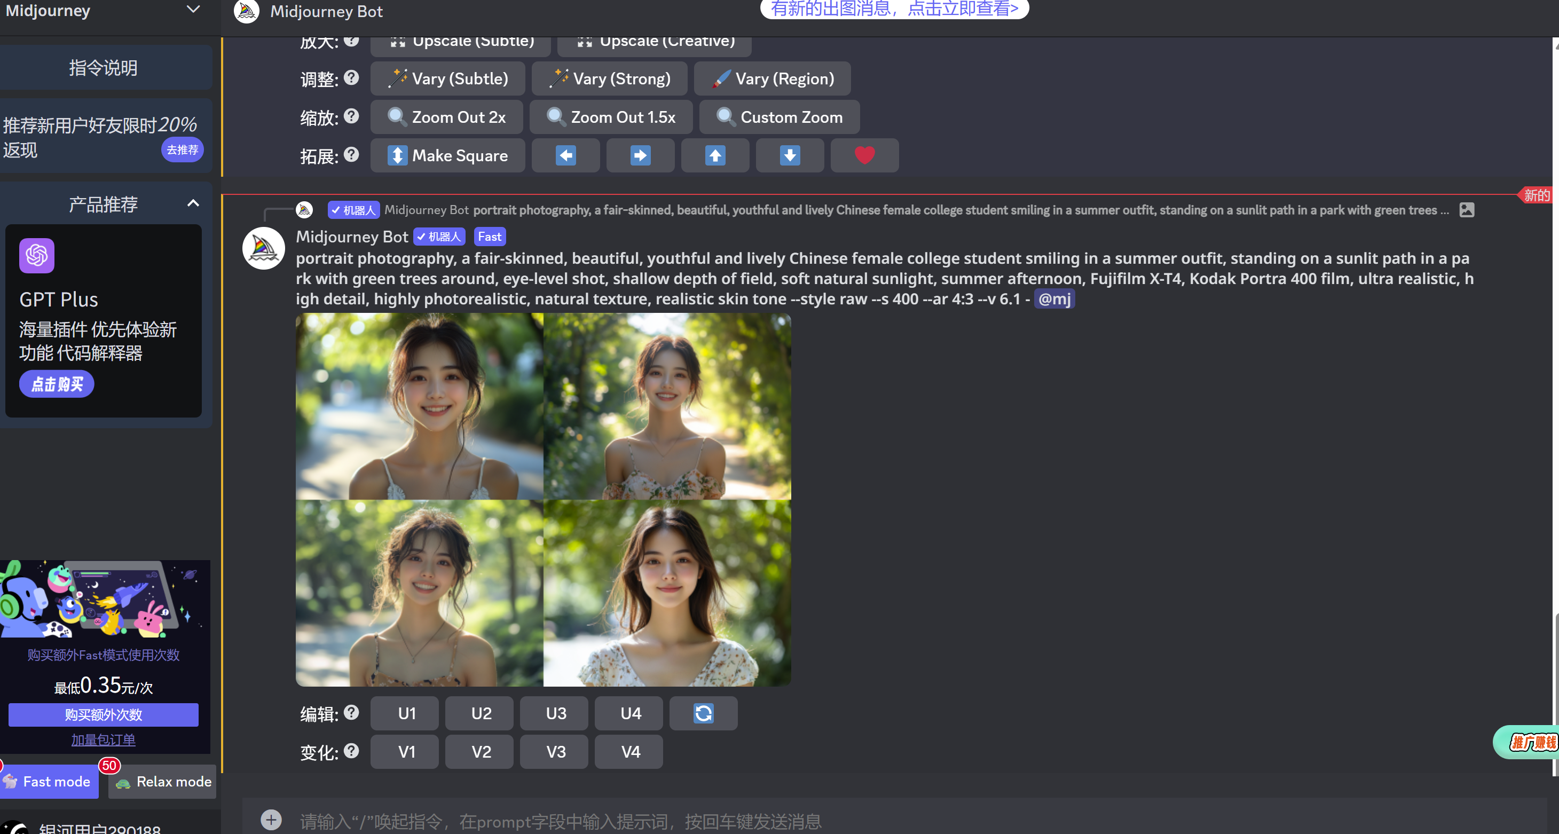Click Vary (Strong)
This screenshot has height=834, width=1559.
coord(609,78)
